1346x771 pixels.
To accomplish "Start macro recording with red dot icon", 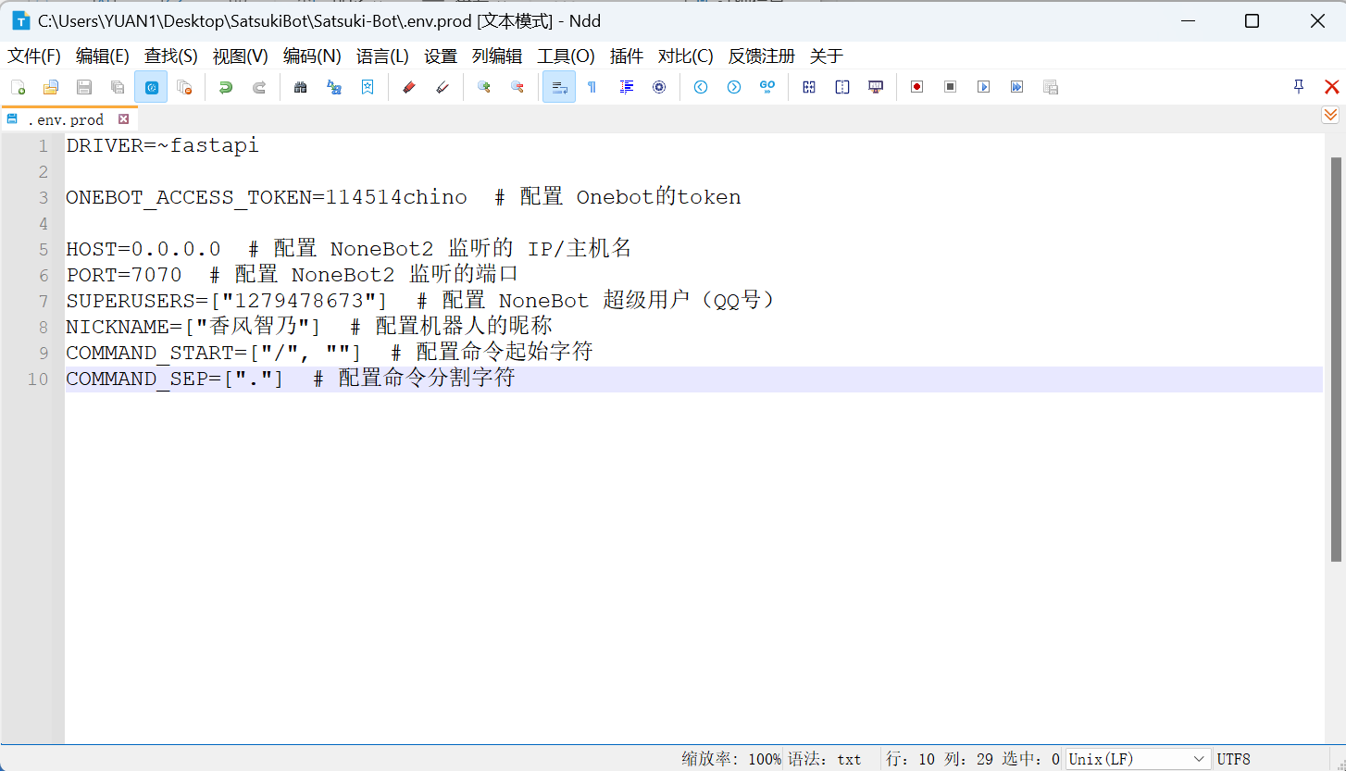I will (x=917, y=87).
